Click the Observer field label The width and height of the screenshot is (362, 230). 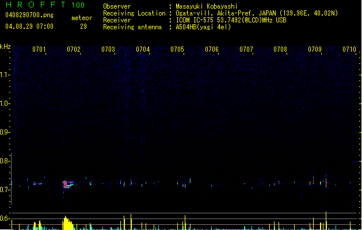117,6
